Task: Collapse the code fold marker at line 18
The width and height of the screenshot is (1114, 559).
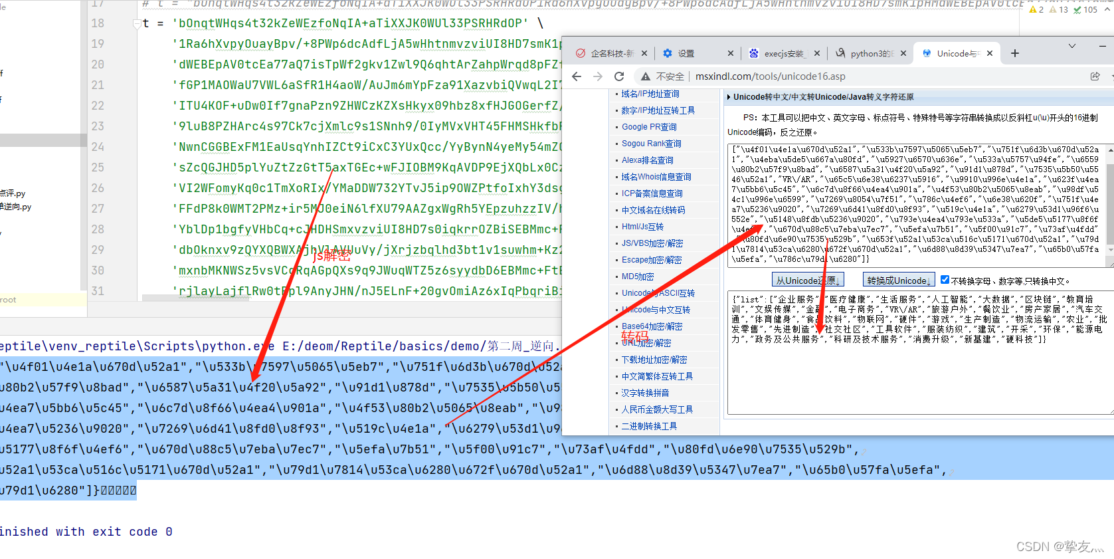Action: (137, 23)
